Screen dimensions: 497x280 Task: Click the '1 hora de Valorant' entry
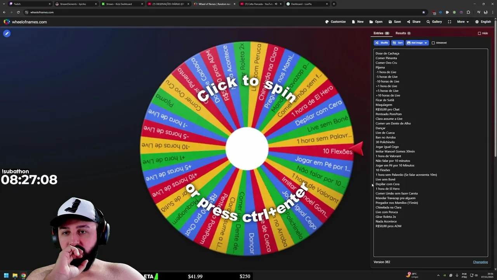[x=388, y=156]
